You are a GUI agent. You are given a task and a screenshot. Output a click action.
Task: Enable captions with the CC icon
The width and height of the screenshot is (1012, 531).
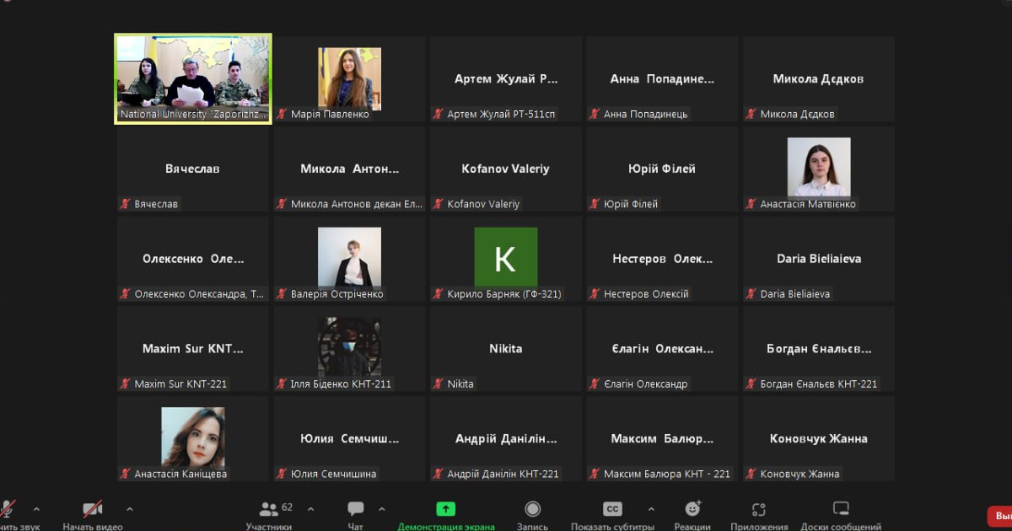click(611, 509)
